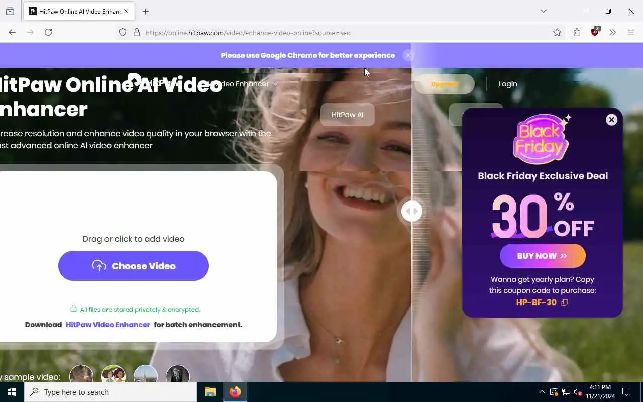The height and width of the screenshot is (402, 643).
Task: Open the list all tabs dropdown
Action: [544, 11]
